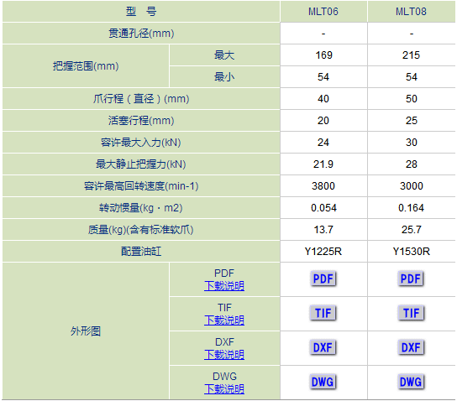Image resolution: width=457 pixels, height=401 pixels.
Task: Download the MLT08 PDF drawing
Action: click(411, 279)
